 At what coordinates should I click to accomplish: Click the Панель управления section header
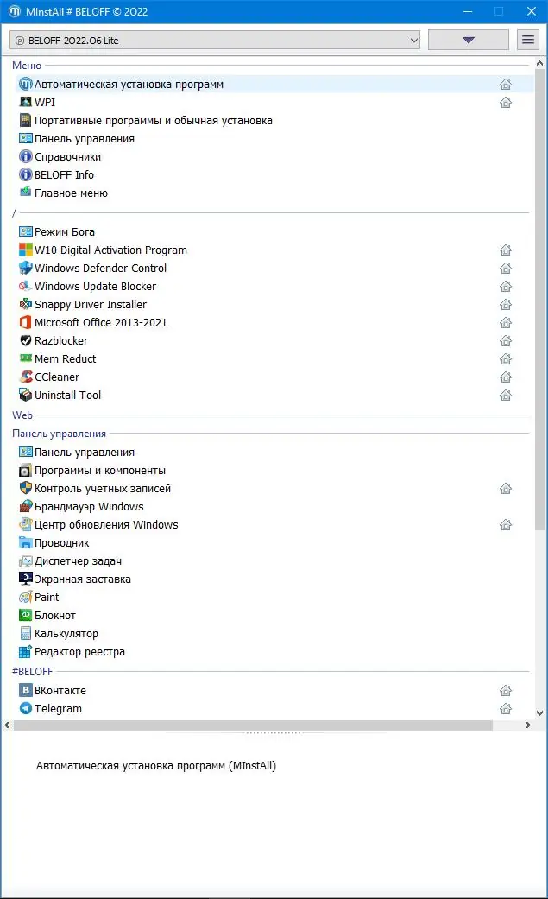tap(59, 434)
